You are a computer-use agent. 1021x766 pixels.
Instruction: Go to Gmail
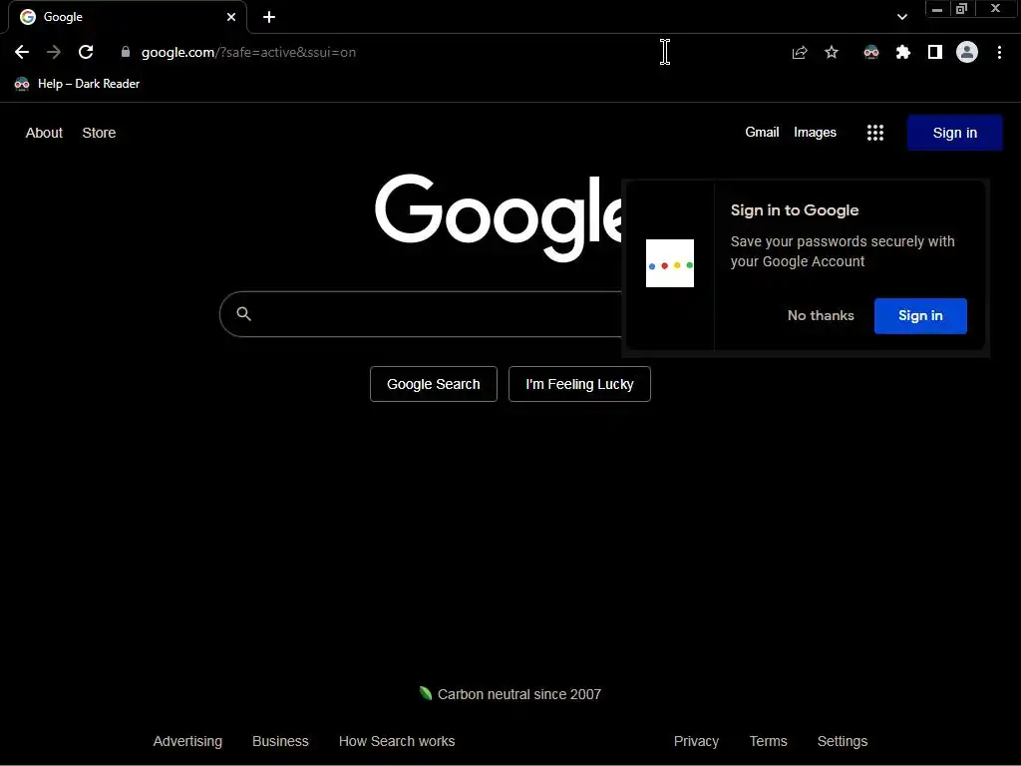click(x=762, y=133)
